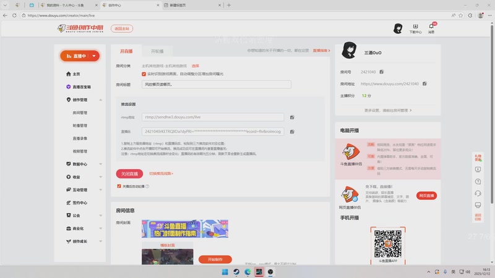Copy the stream key (直播码)
This screenshot has width=495, height=278.
click(292, 132)
